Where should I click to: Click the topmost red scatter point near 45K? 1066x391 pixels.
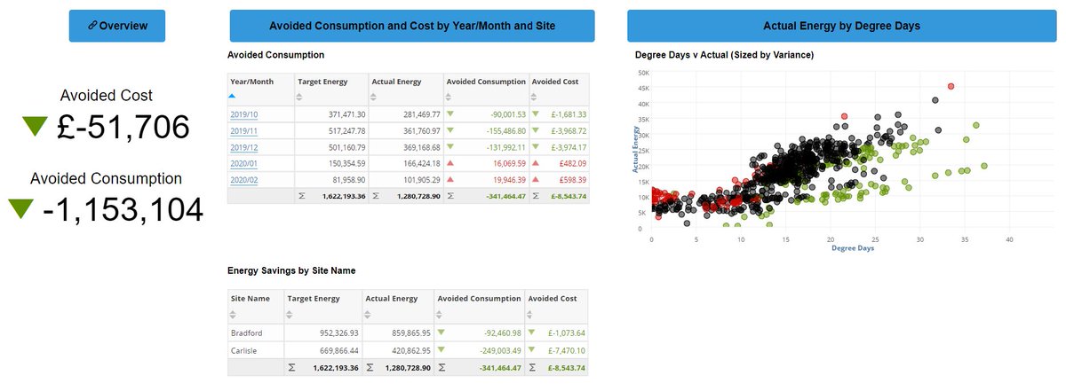point(951,86)
